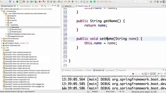Toggle Scroll Lock in console toolbar
The height and width of the screenshot is (93, 166).
pyautogui.click(x=146, y=74)
